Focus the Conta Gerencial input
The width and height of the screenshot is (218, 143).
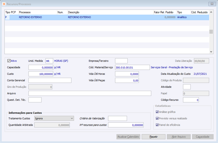coord(50,80)
